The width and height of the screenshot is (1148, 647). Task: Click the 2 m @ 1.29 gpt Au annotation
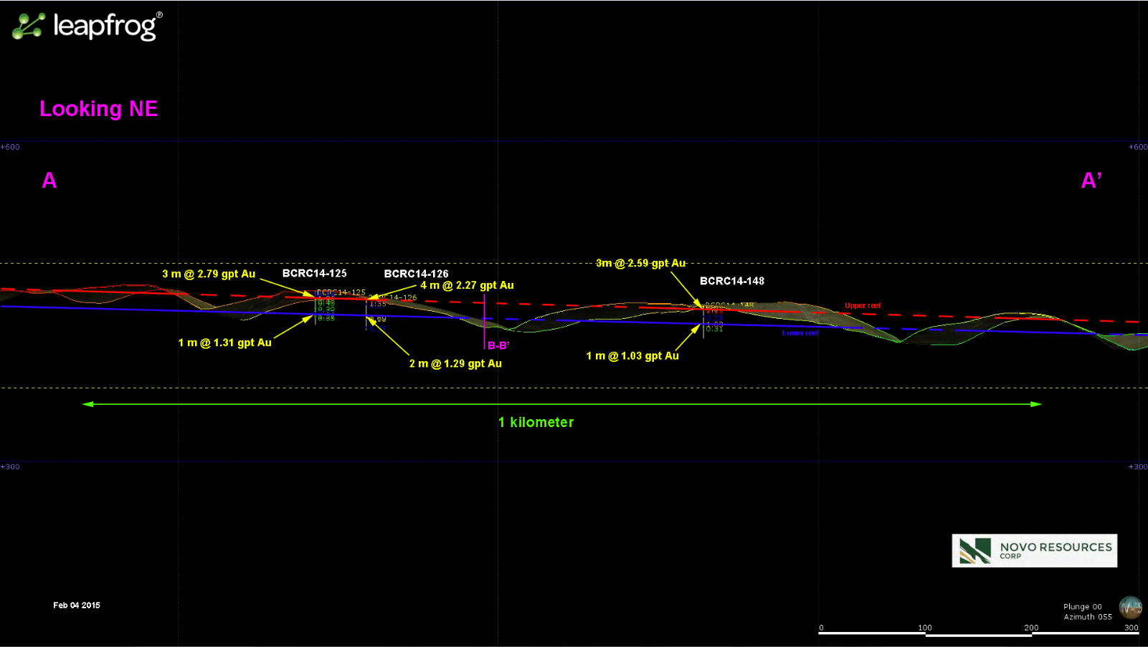455,363
